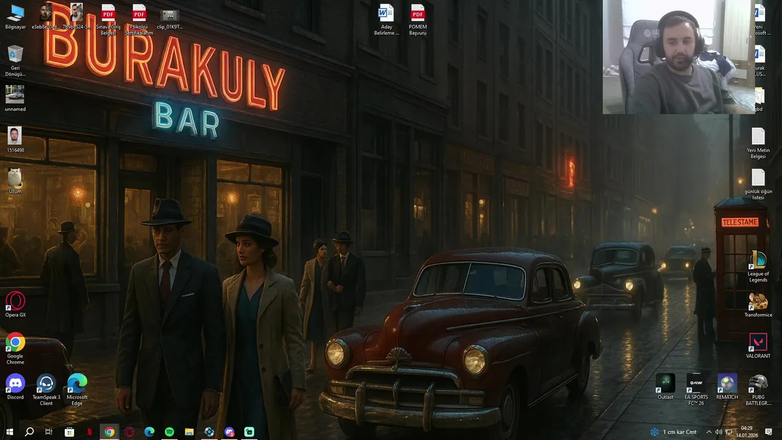Open the clock and date flyout

coord(747,432)
